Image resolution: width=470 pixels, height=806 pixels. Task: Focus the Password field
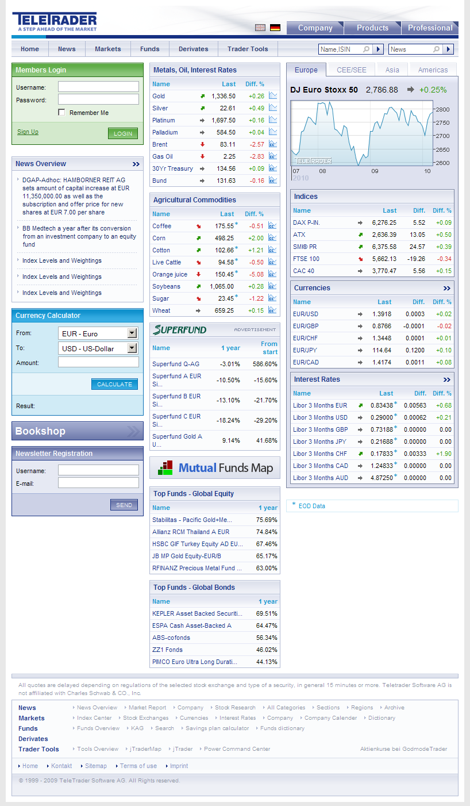(98, 99)
